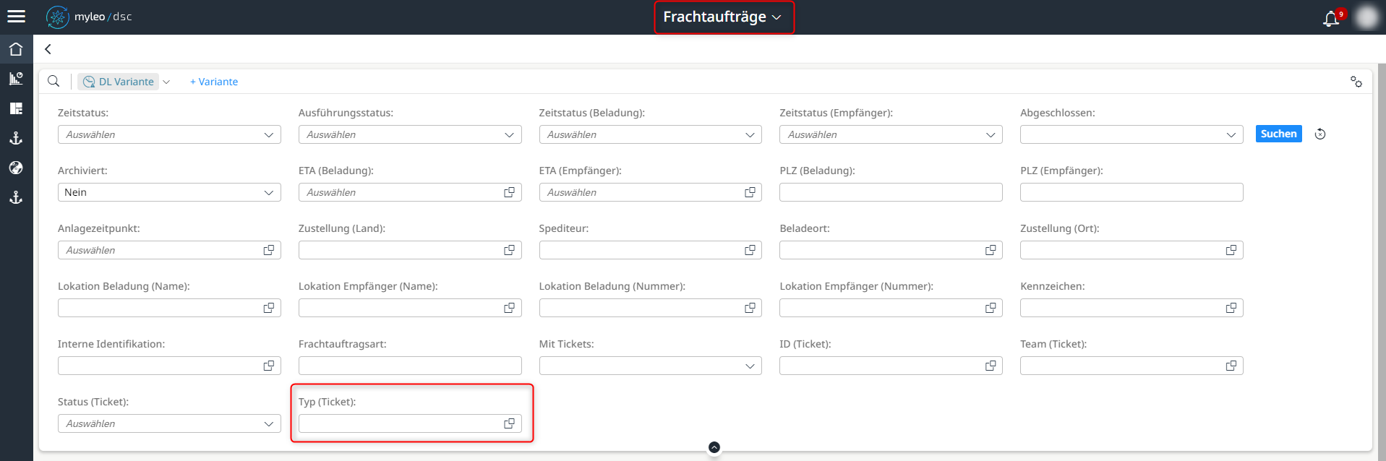The image size is (1386, 461).
Task: Click into the PLZ (Empfänger) field
Action: tap(1132, 192)
